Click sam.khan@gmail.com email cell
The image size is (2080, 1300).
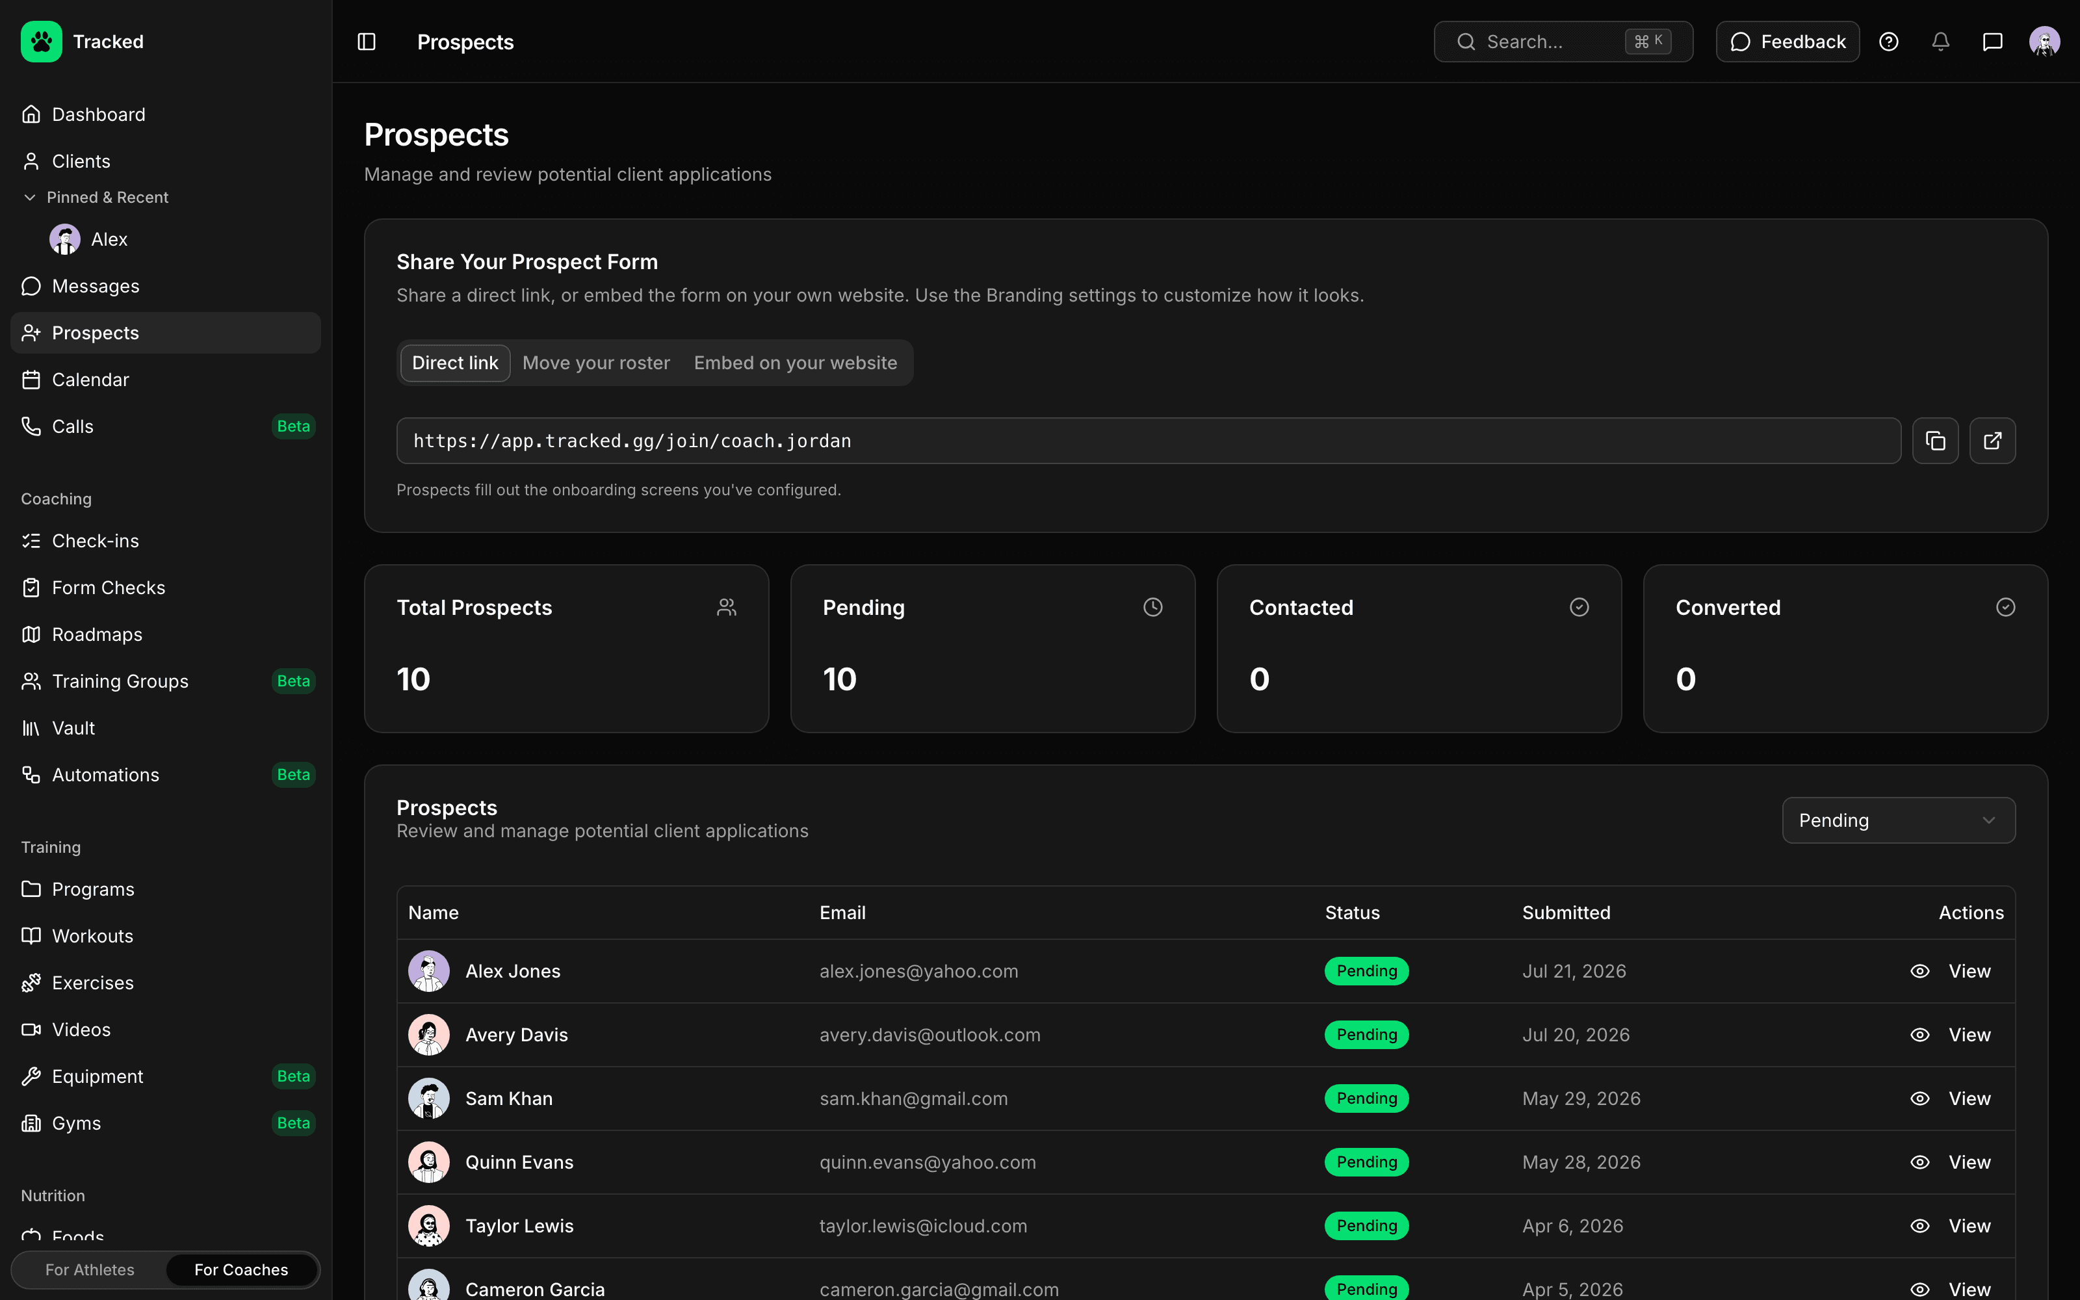(x=914, y=1098)
